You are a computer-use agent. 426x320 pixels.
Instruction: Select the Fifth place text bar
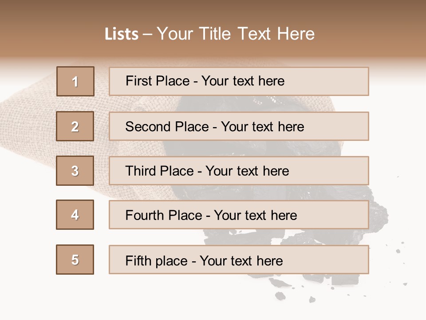[239, 260]
